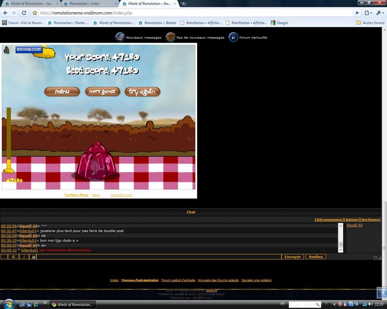387x309 pixels.
Task: Open the chat Archives link
Action: click(370, 220)
